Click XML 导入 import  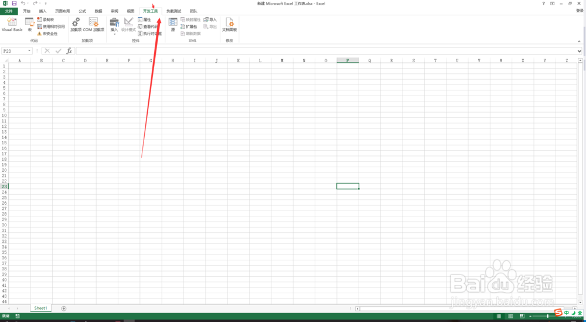(210, 19)
